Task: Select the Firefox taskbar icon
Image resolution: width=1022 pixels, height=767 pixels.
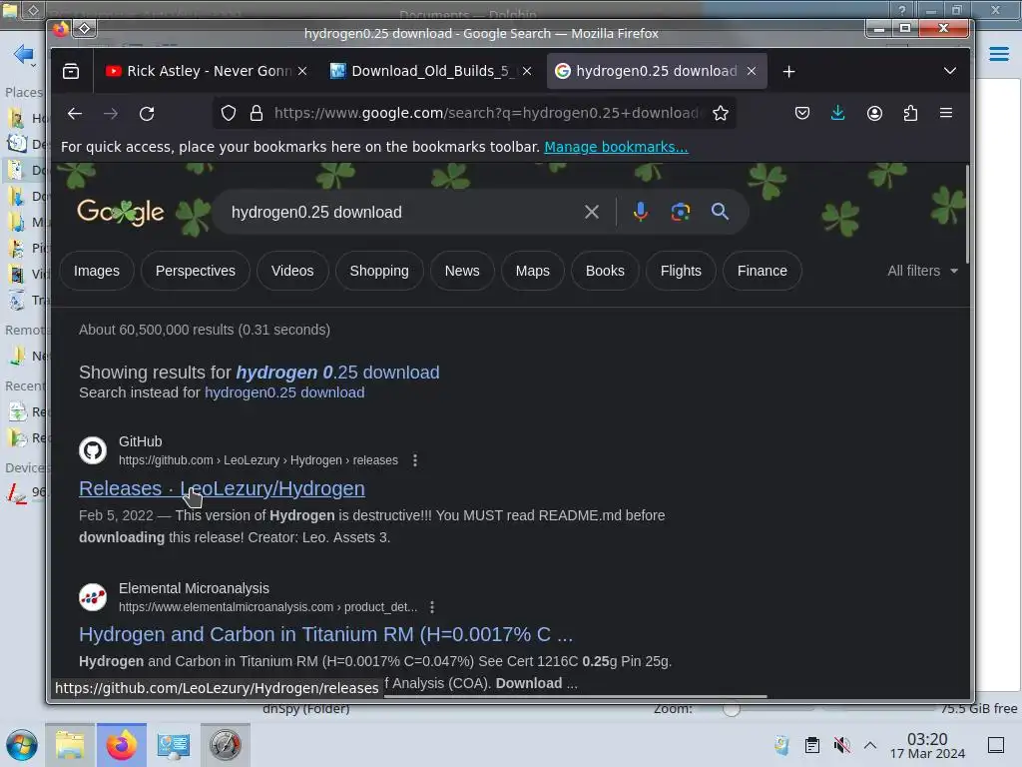Action: (x=122, y=745)
